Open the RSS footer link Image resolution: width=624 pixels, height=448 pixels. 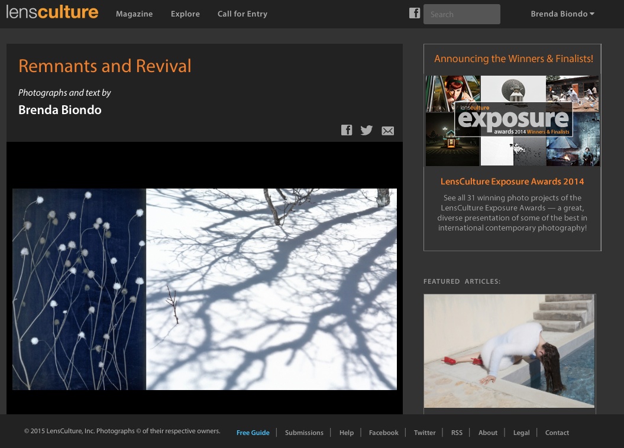point(457,433)
